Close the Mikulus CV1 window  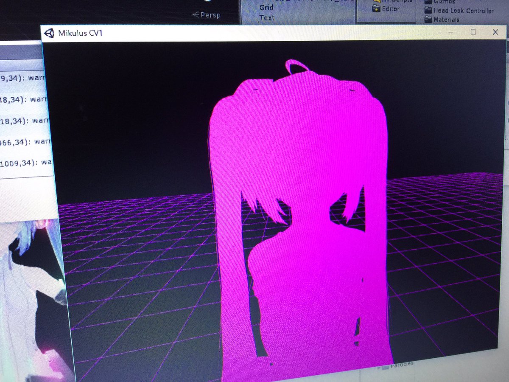coord(495,32)
